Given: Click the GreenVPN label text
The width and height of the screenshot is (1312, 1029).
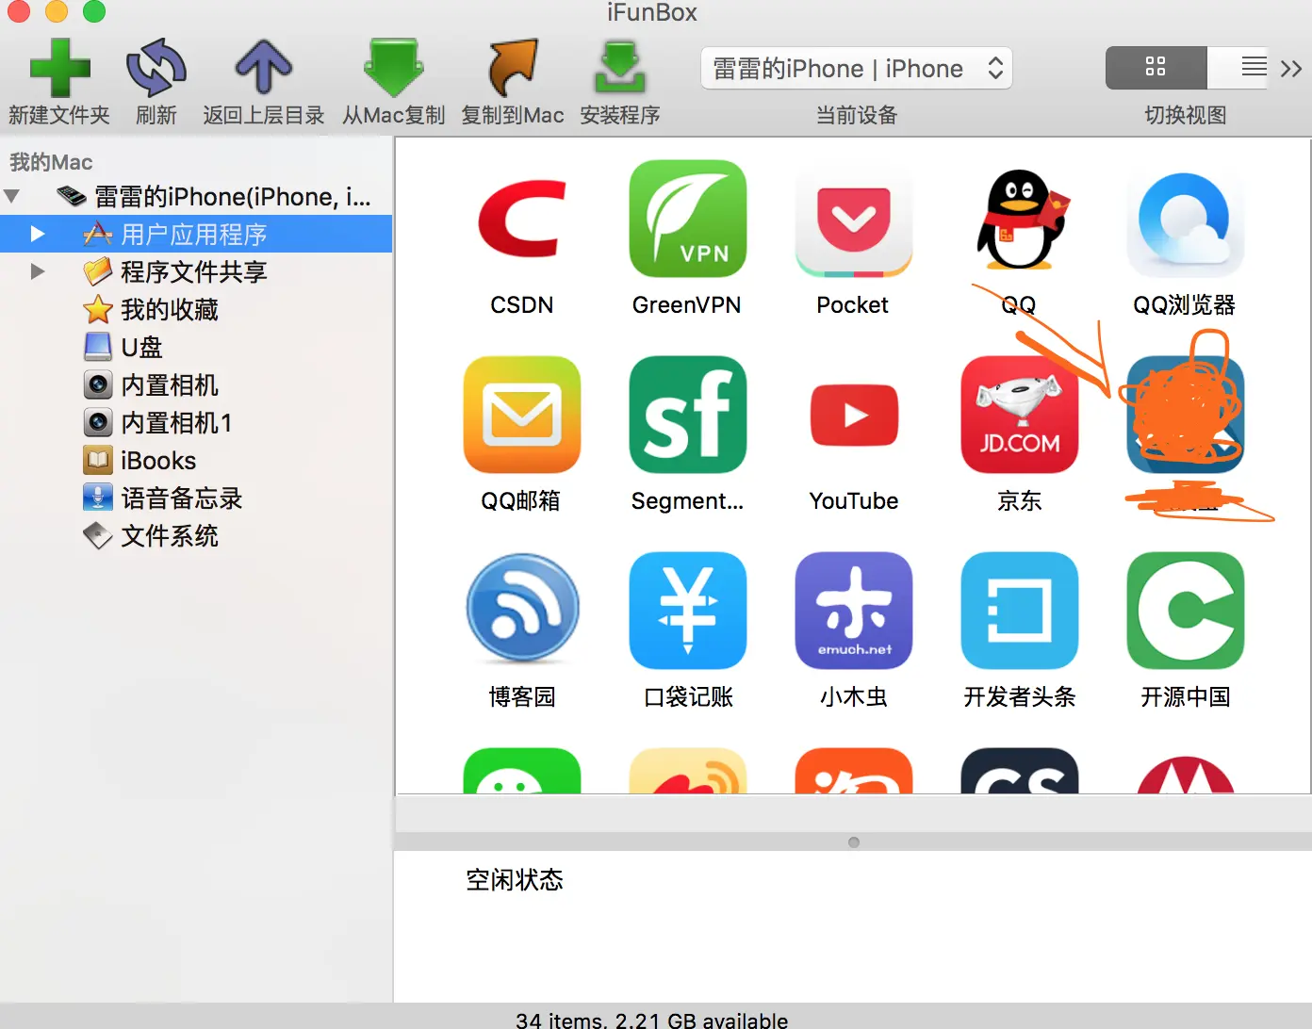Looking at the screenshot, I should click(687, 304).
